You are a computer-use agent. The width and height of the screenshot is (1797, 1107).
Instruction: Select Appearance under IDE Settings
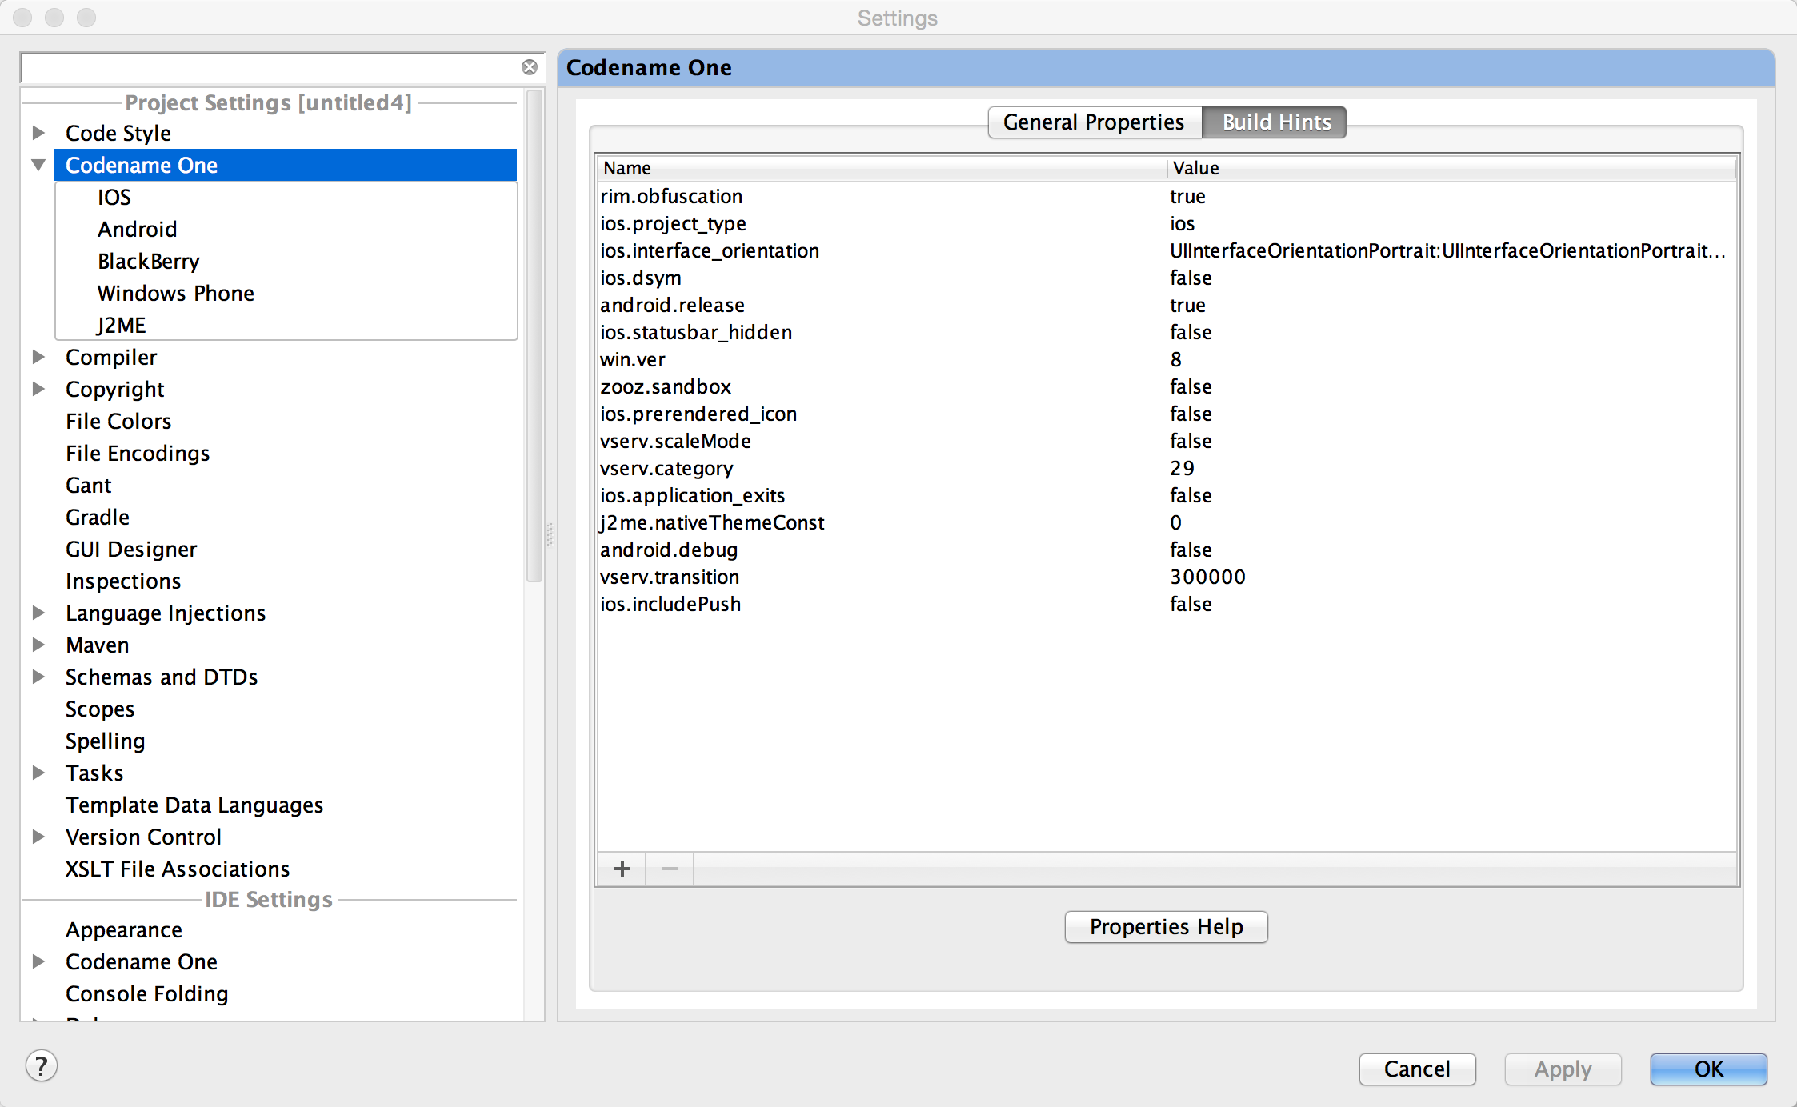124,929
